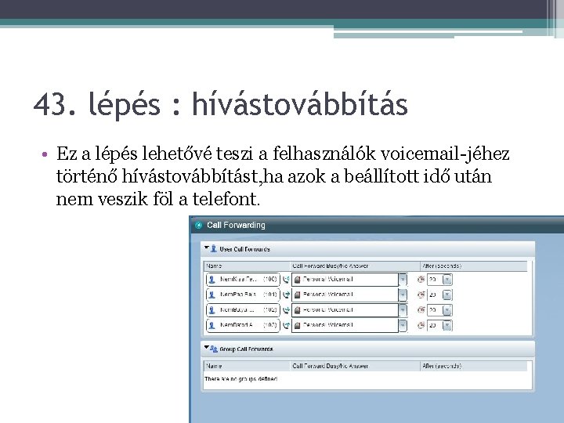Open forward destination dropdown arrow for extension 102
Image resolution: width=564 pixels, height=423 pixels.
[x=403, y=310]
